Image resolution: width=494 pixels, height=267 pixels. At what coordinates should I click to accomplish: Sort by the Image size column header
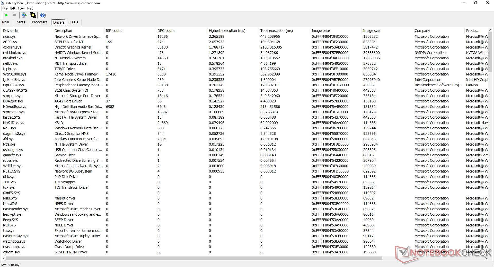[387, 31]
